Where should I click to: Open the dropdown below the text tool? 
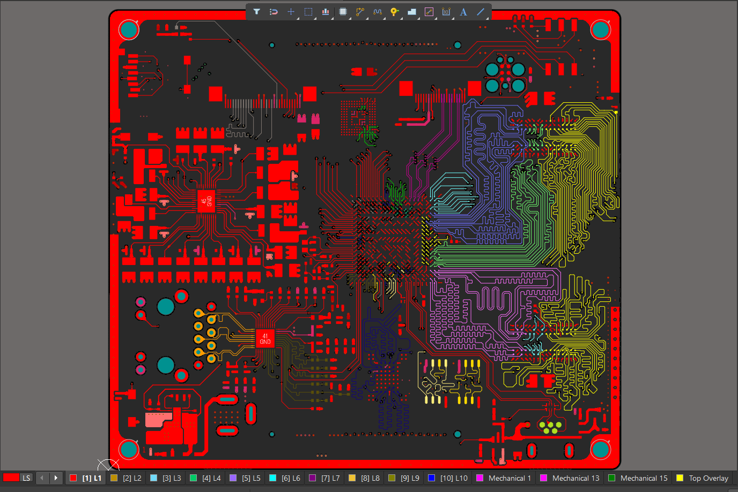click(x=469, y=18)
